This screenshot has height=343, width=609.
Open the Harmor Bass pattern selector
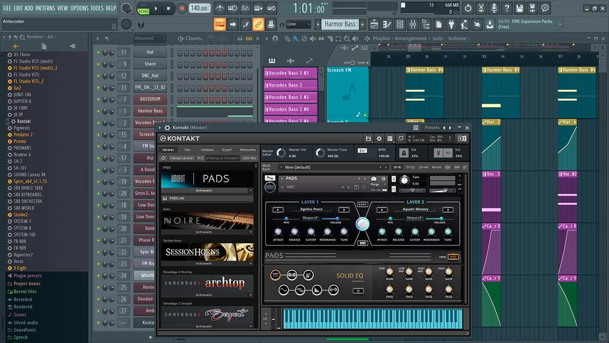coord(341,24)
